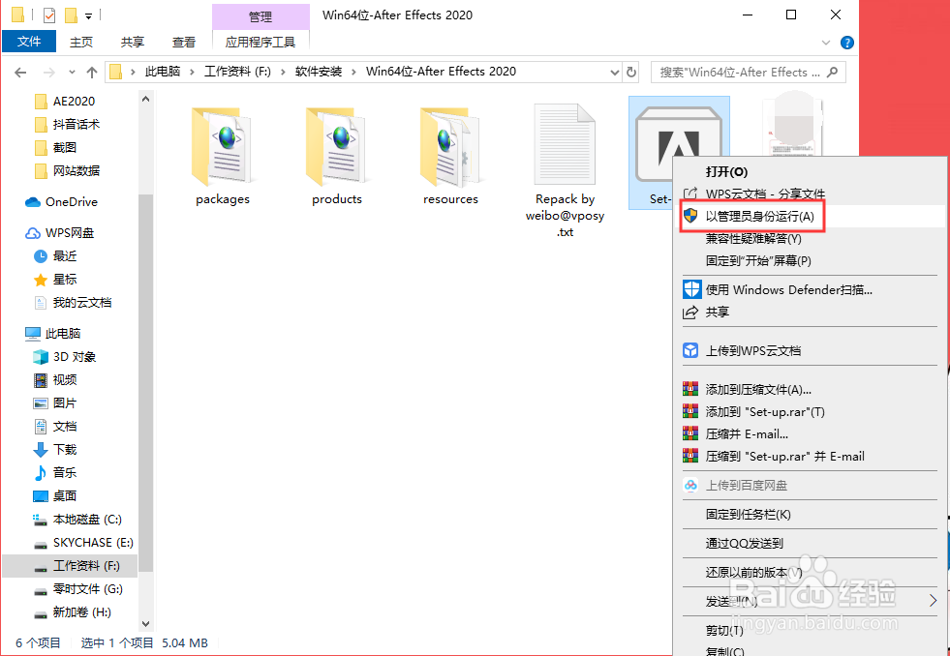The width and height of the screenshot is (950, 656).
Task: Navigate up one level with the up arrow
Action: pos(91,71)
